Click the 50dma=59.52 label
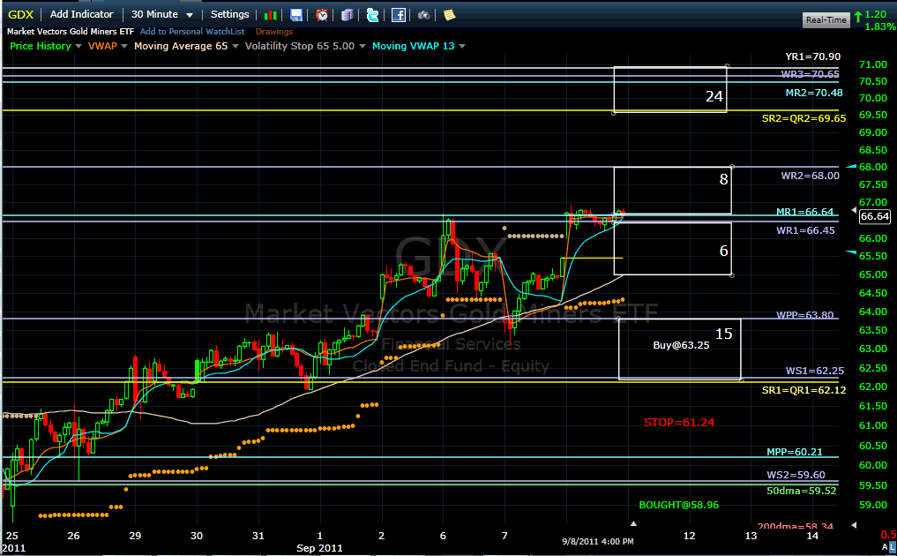This screenshot has height=556, width=897. 802,491
